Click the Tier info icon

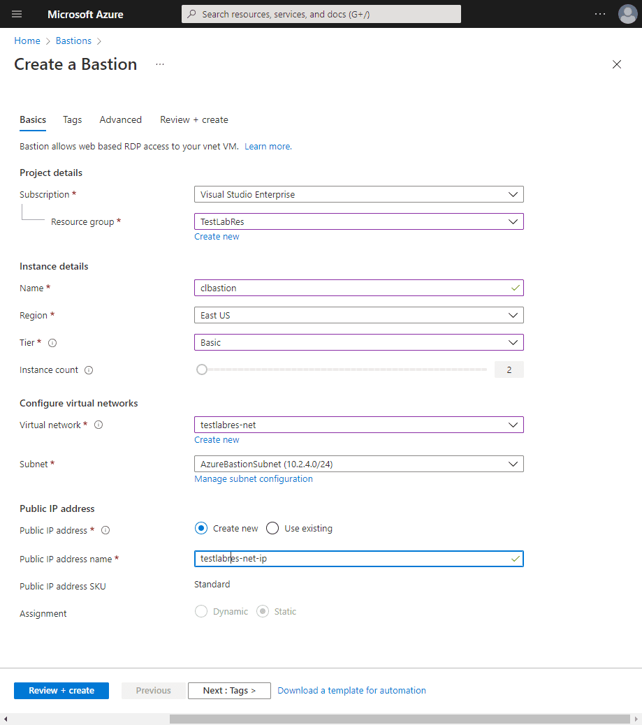point(52,343)
